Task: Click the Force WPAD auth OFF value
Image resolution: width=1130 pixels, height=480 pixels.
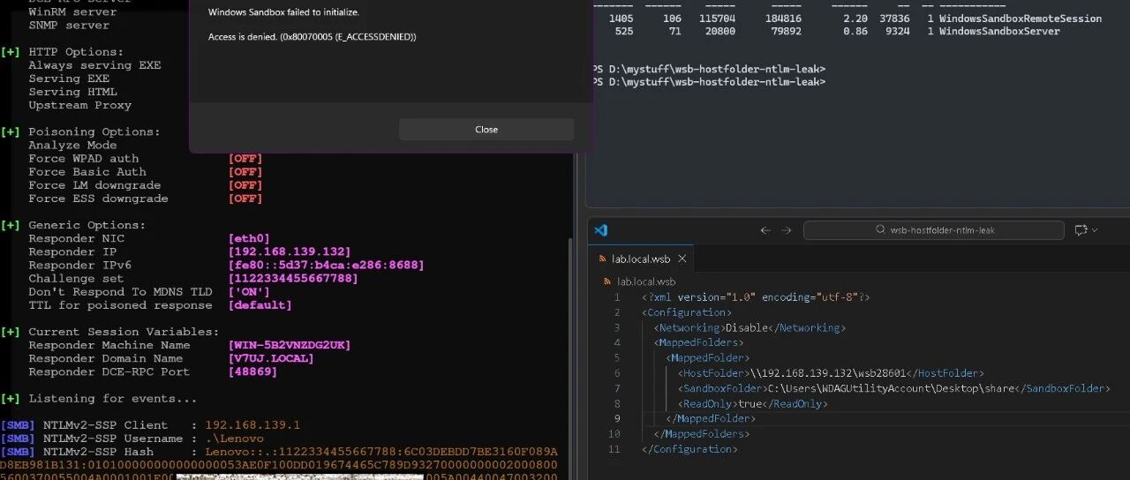Action: (245, 159)
